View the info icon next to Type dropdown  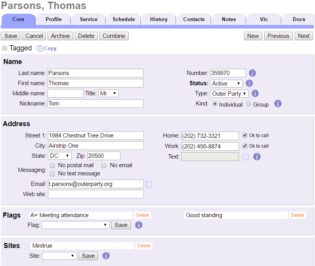(255, 93)
